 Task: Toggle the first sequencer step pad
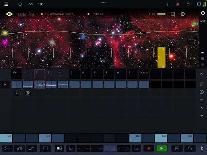(6, 138)
